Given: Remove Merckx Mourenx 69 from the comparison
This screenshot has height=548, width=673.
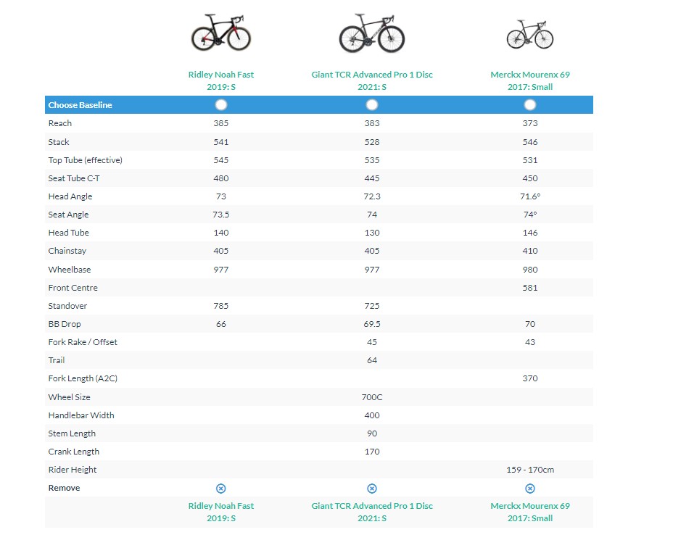Looking at the screenshot, I should coord(530,489).
